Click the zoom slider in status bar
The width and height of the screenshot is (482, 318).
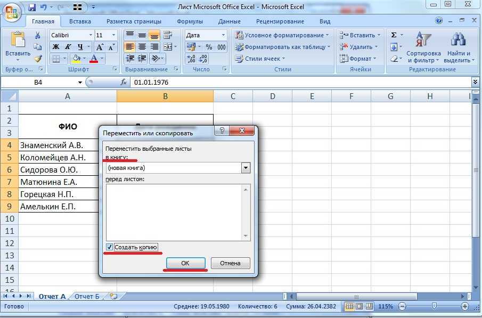pos(435,307)
